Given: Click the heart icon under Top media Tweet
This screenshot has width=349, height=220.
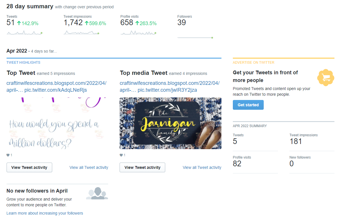Looking at the screenshot, I should [x=121, y=155].
